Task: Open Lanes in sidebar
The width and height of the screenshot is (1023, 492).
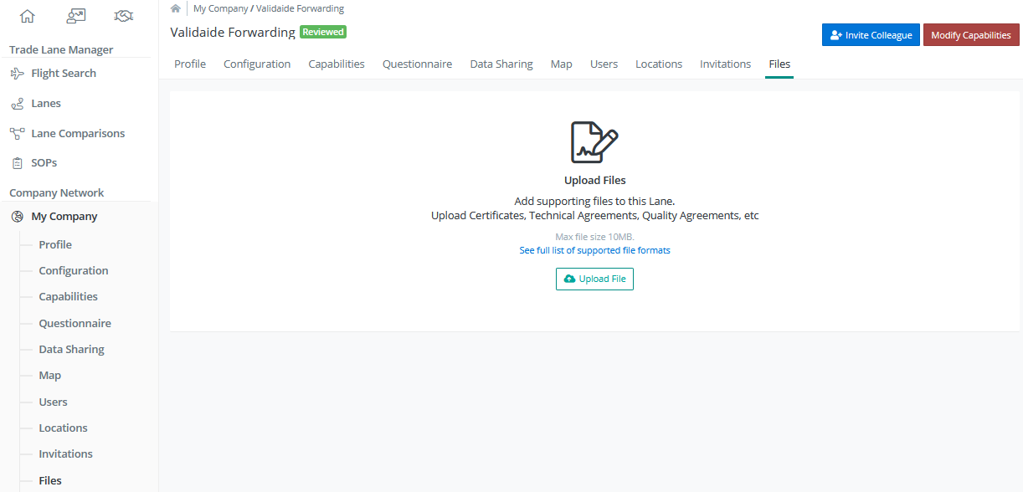Action: pyautogui.click(x=46, y=104)
